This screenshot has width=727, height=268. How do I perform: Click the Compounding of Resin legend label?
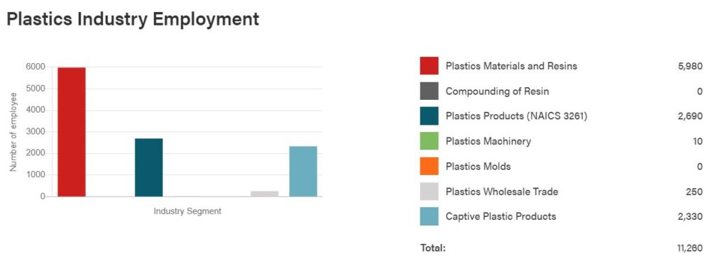(x=497, y=91)
